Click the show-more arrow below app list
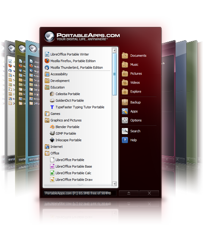 (80, 185)
